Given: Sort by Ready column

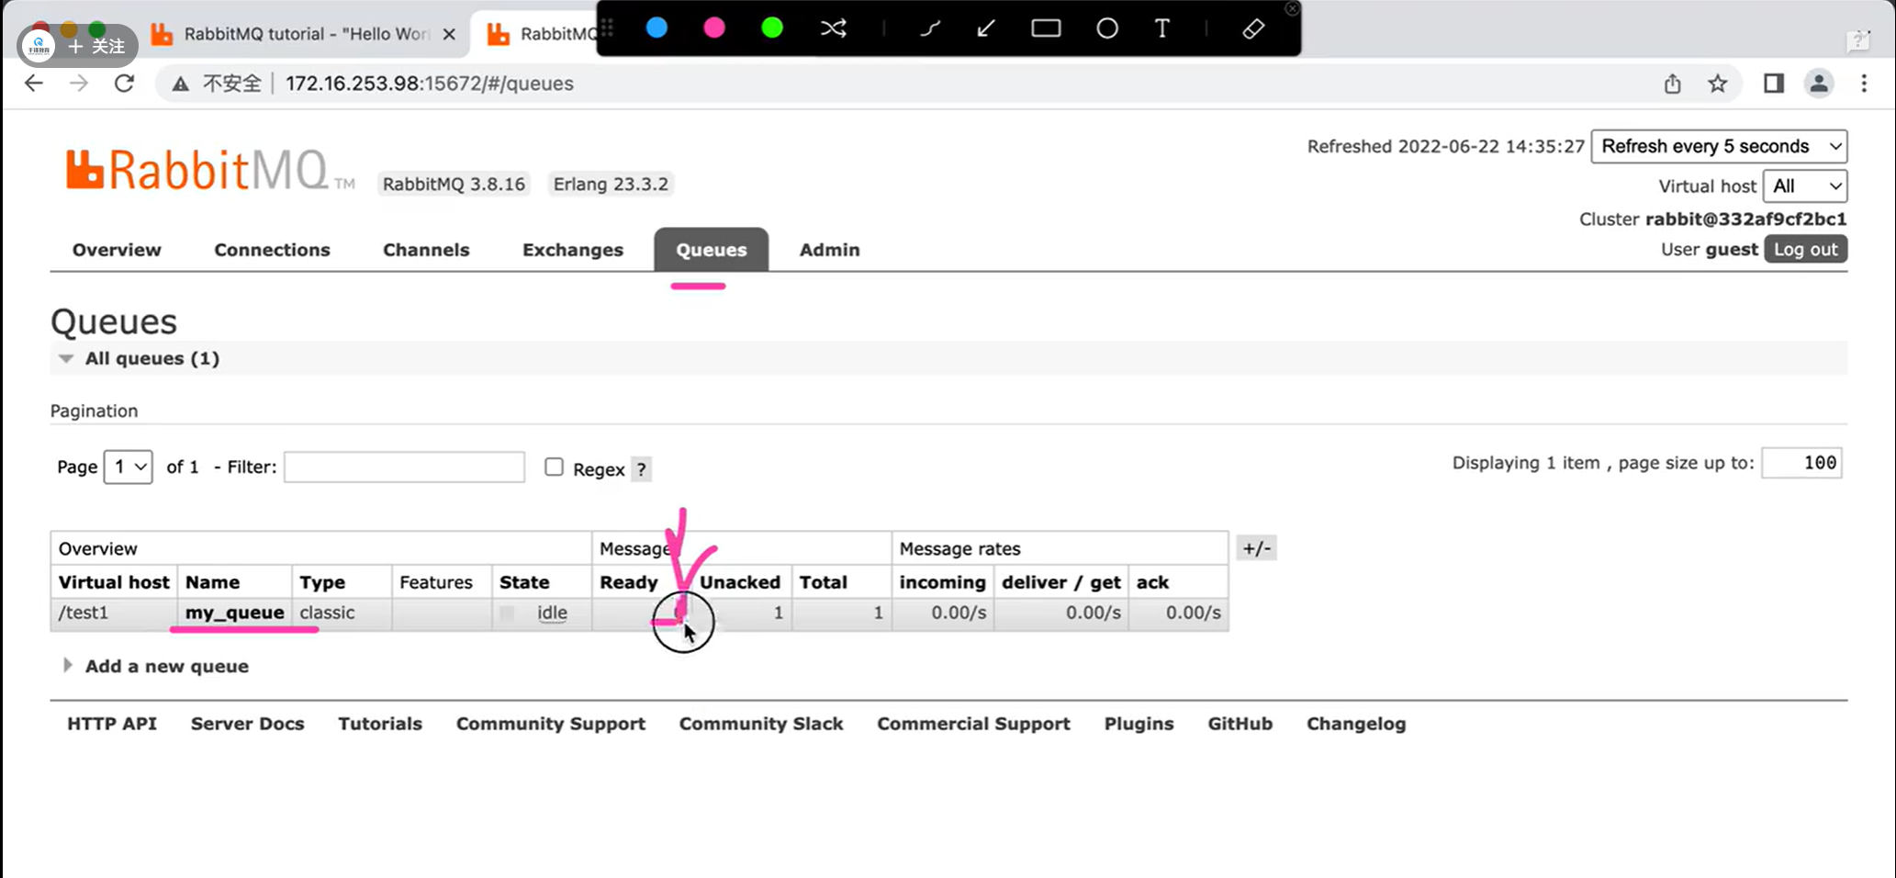Looking at the screenshot, I should 629,582.
